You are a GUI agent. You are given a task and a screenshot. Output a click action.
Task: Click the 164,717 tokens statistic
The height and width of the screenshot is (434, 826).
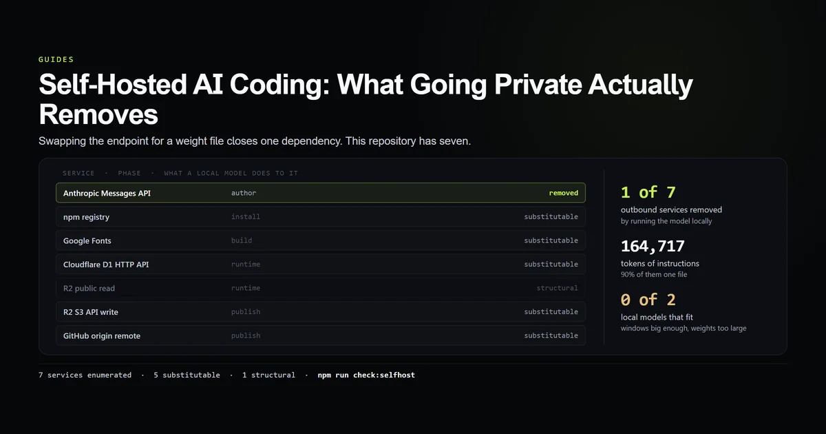tap(653, 246)
